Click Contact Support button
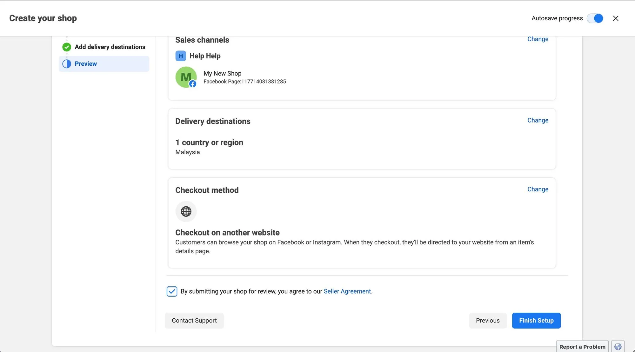 194,321
